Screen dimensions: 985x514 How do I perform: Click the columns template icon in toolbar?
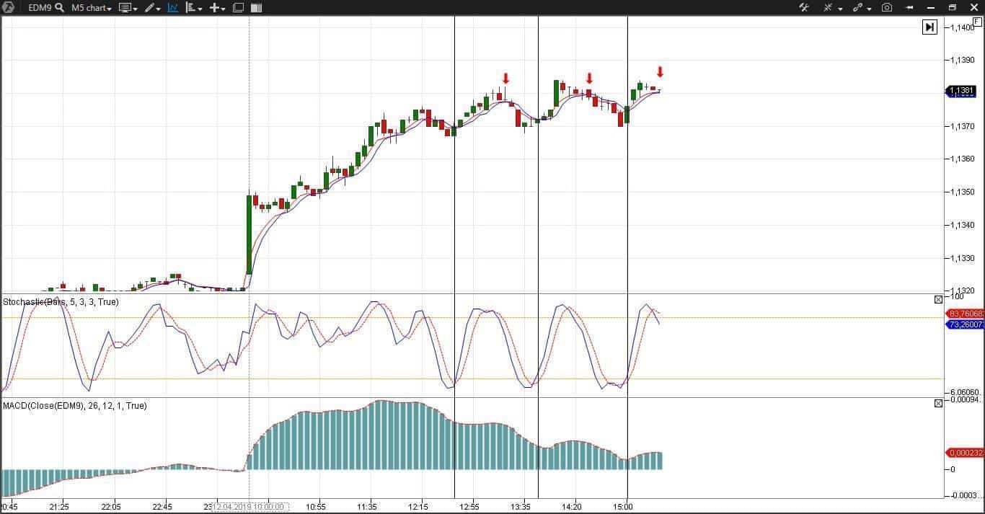coord(256,8)
